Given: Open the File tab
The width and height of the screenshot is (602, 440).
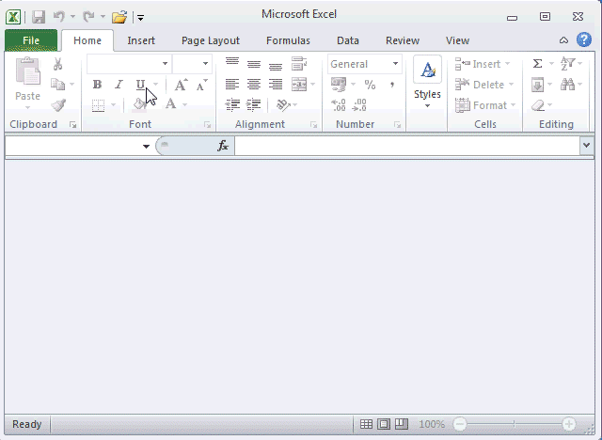Looking at the screenshot, I should 31,40.
